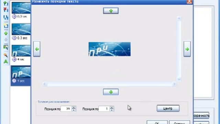Open the image editor picture icon in the sidebar

6,48
